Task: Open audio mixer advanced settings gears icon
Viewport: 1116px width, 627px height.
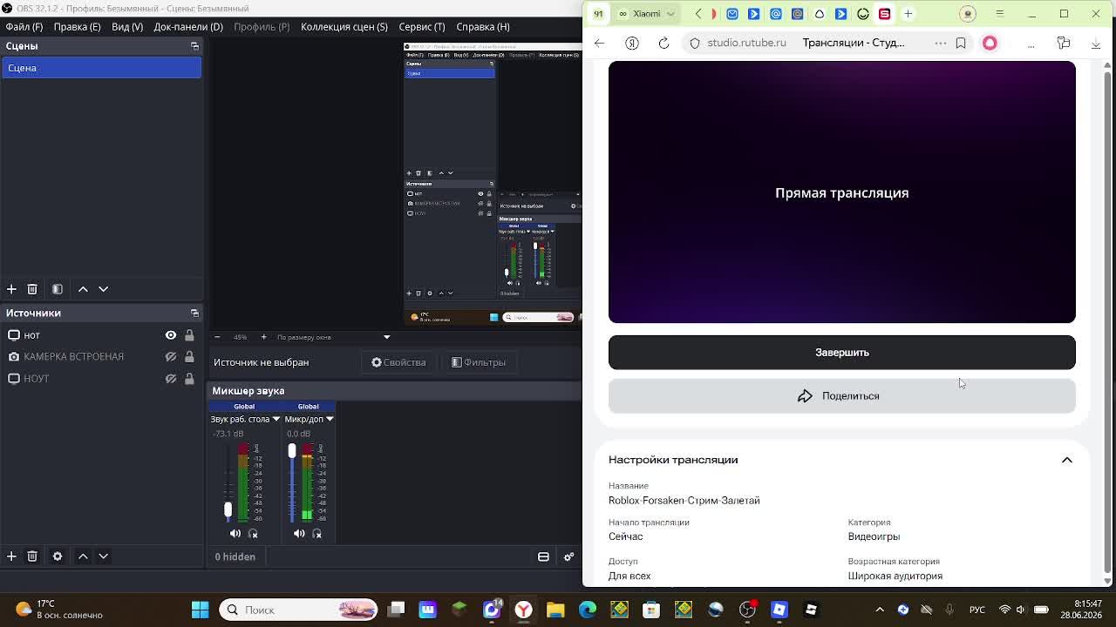Action: [x=568, y=556]
